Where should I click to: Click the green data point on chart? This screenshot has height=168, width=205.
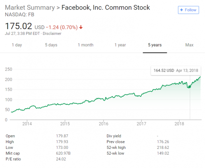point(189,87)
